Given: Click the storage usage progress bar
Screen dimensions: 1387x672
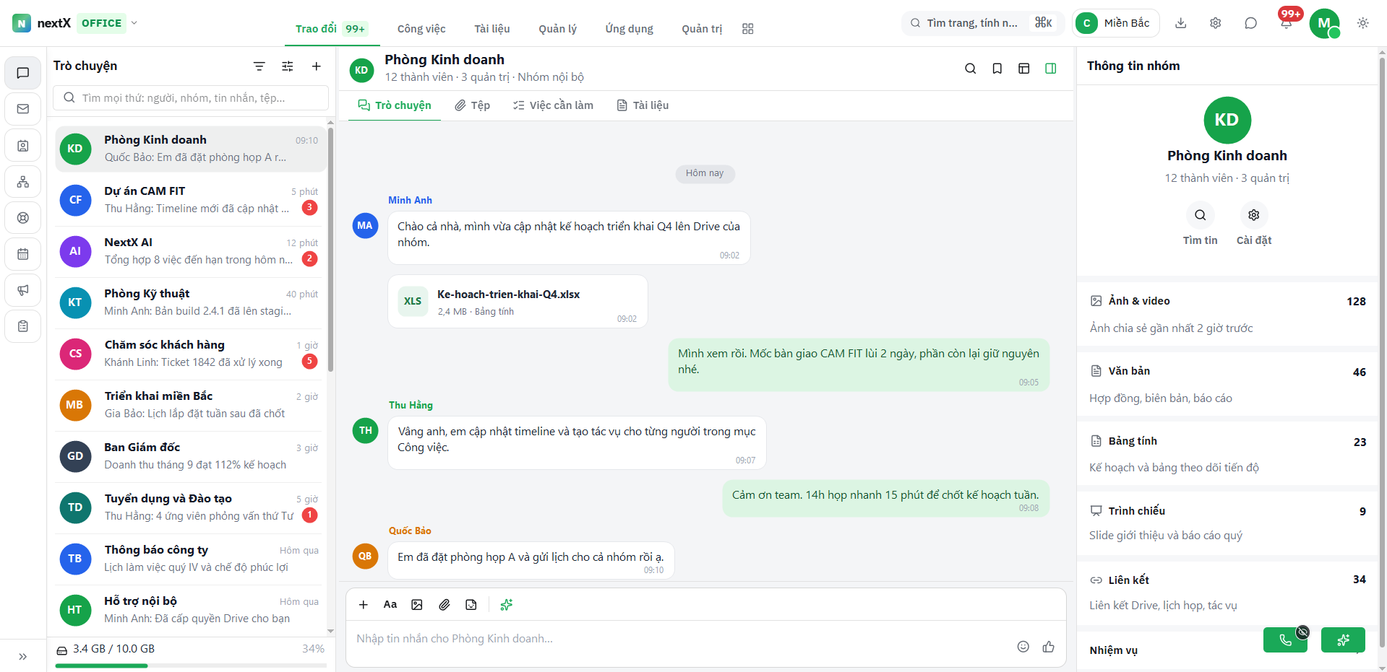Looking at the screenshot, I should point(191,666).
